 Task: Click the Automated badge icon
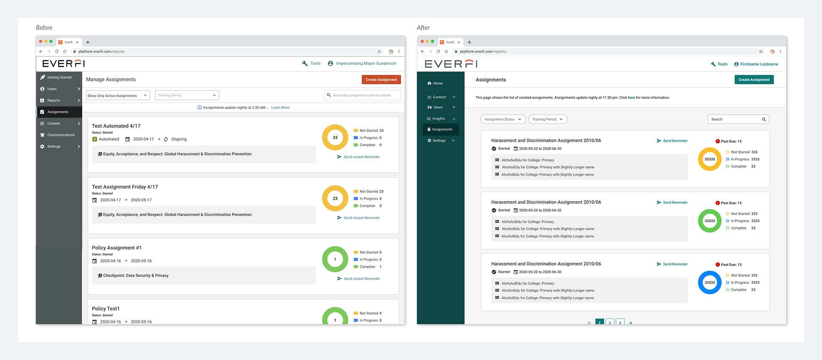[95, 139]
